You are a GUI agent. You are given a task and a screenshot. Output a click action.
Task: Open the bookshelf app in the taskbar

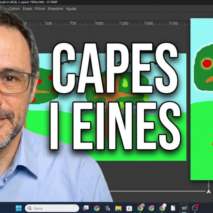point(107,208)
